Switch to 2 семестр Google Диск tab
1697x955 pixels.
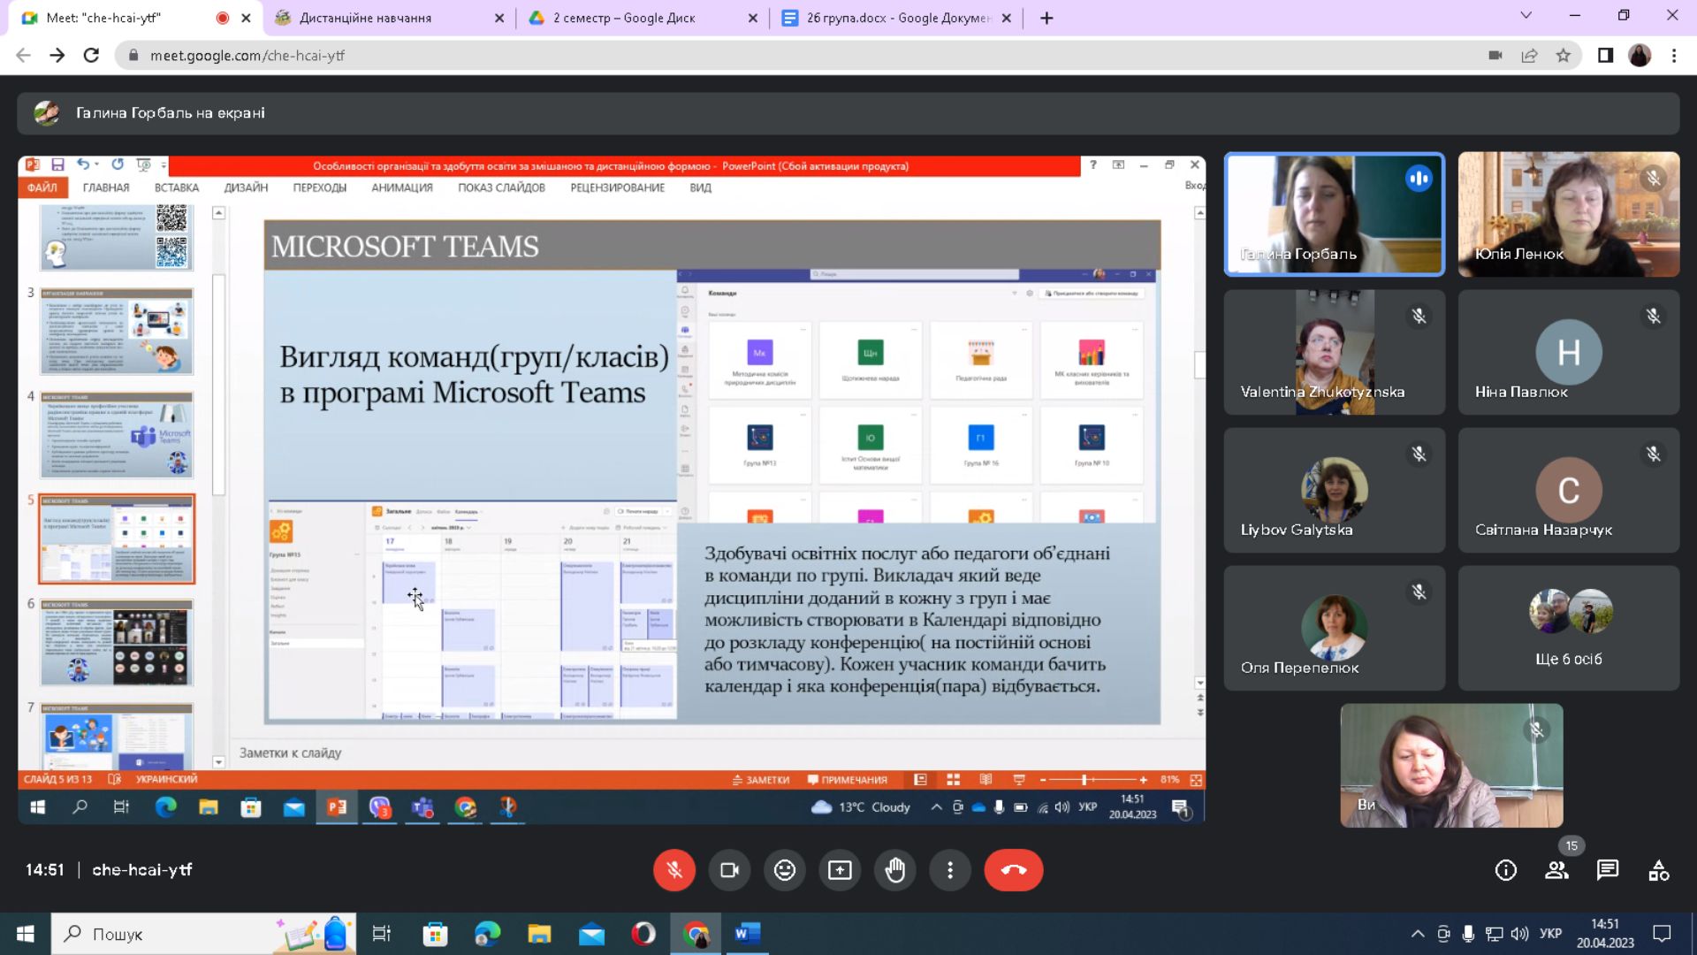(x=643, y=18)
